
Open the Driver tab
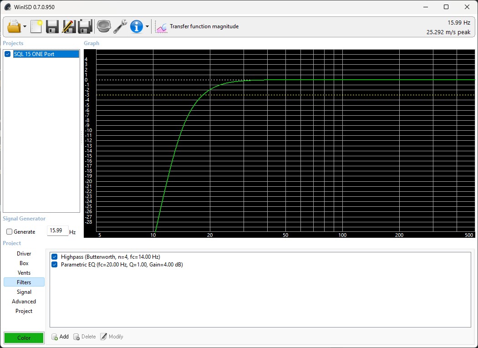[x=24, y=254]
